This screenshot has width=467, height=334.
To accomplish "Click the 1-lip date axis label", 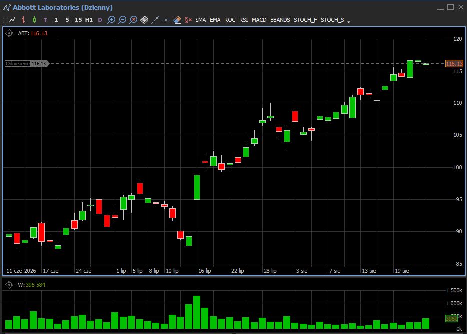I will (x=121, y=271).
